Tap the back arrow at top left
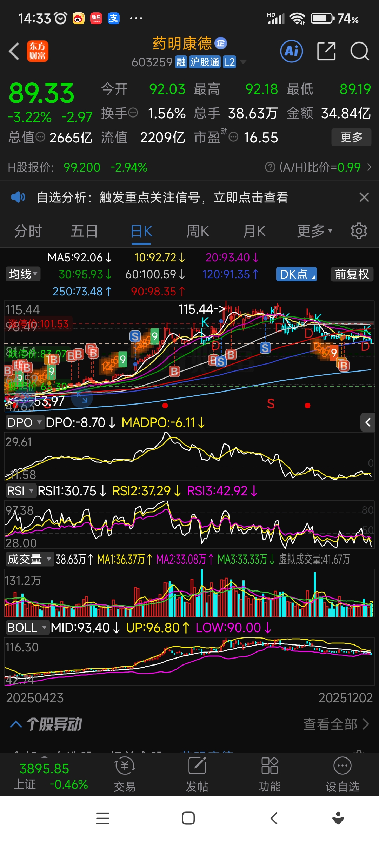Image resolution: width=379 pixels, height=842 pixels. [x=14, y=52]
